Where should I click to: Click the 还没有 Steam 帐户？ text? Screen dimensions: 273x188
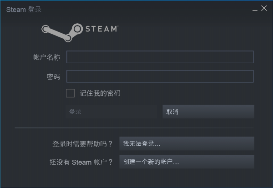(81, 162)
